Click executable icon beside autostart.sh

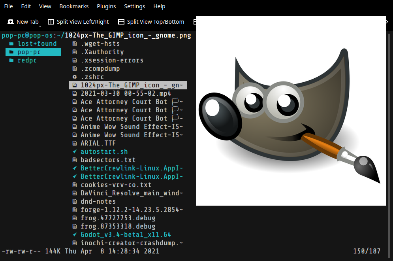tap(74, 151)
